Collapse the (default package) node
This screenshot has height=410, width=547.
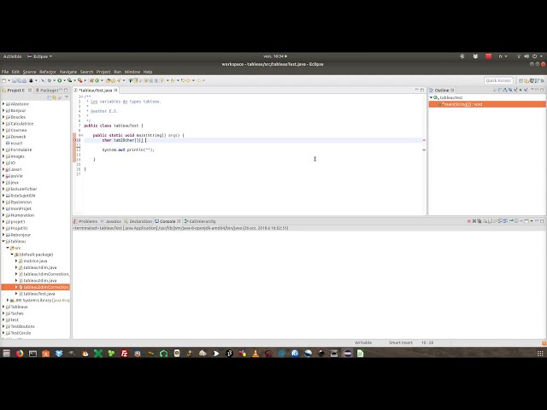coord(12,255)
